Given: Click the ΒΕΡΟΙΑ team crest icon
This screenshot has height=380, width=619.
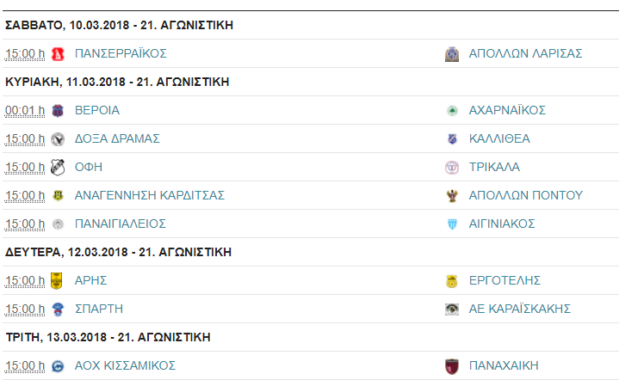Looking at the screenshot, I should pyautogui.click(x=58, y=111).
